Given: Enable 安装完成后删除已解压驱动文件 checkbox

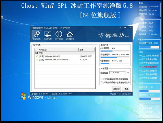Looking at the screenshot, I should tap(102, 82).
